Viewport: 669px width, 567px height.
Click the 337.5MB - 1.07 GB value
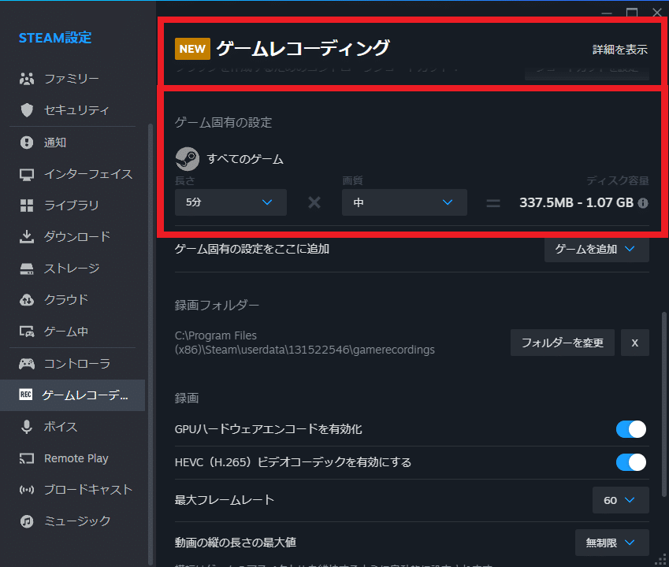(x=577, y=203)
